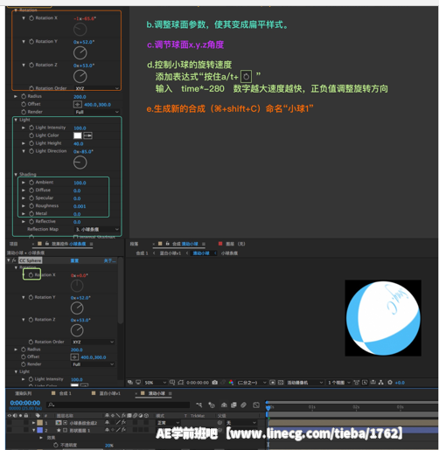439x450 pixels.
Task: Collapse the Light Direction property
Action: point(24,151)
